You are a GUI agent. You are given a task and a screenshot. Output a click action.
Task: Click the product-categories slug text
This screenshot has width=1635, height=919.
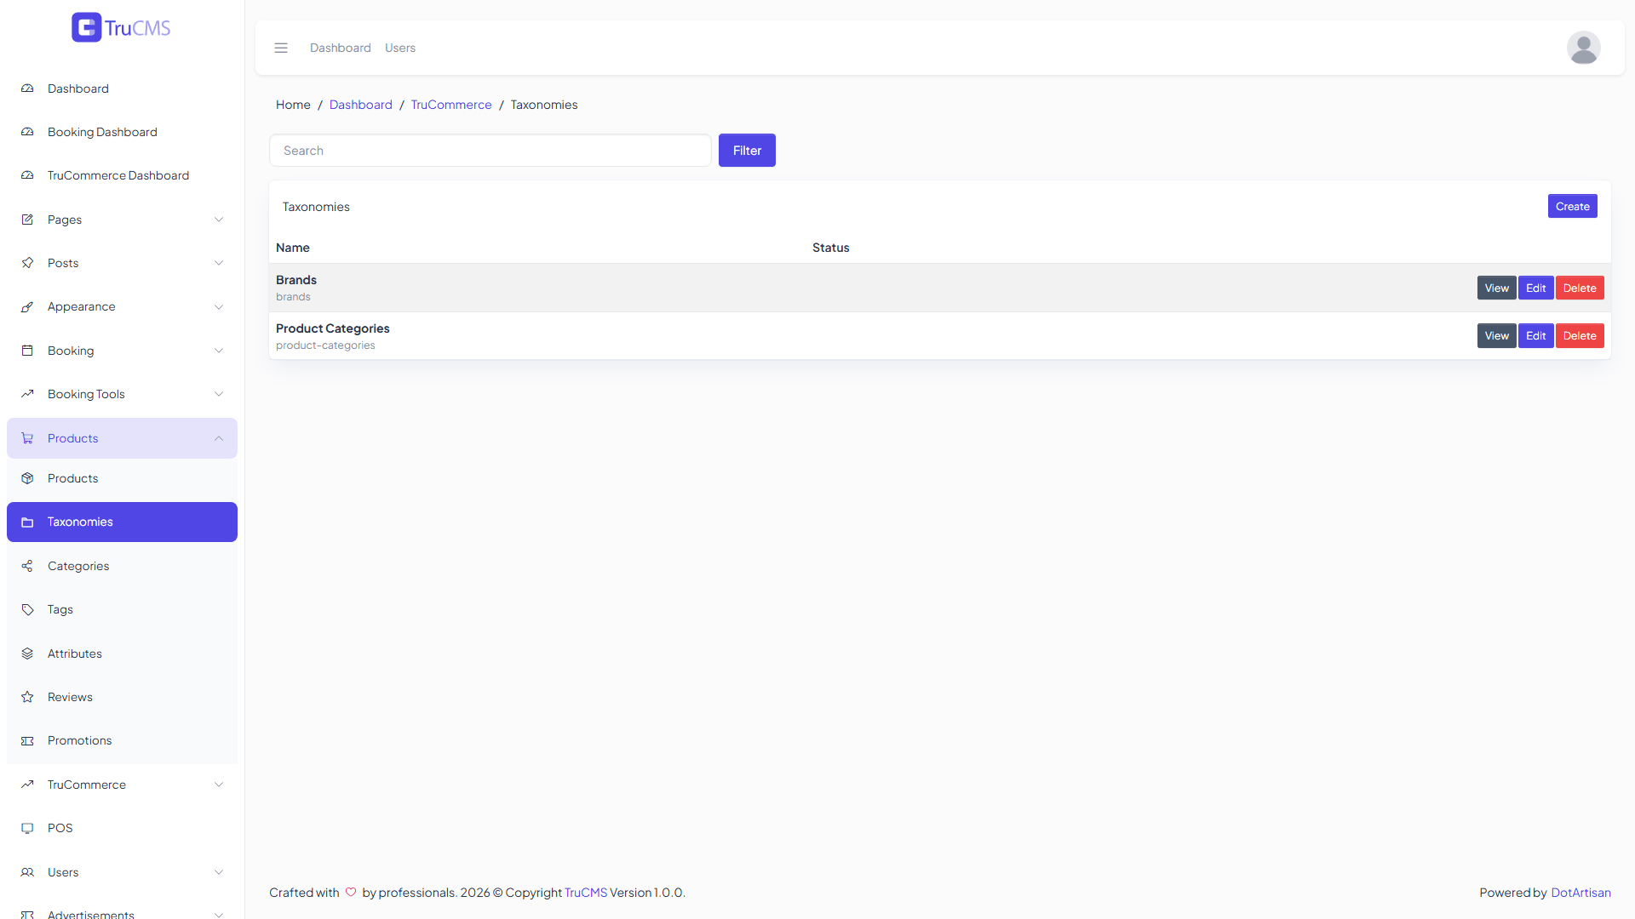point(325,345)
